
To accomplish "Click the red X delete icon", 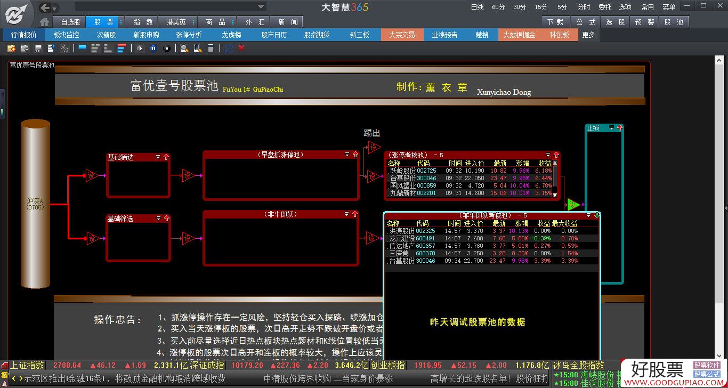I will pos(241,48).
